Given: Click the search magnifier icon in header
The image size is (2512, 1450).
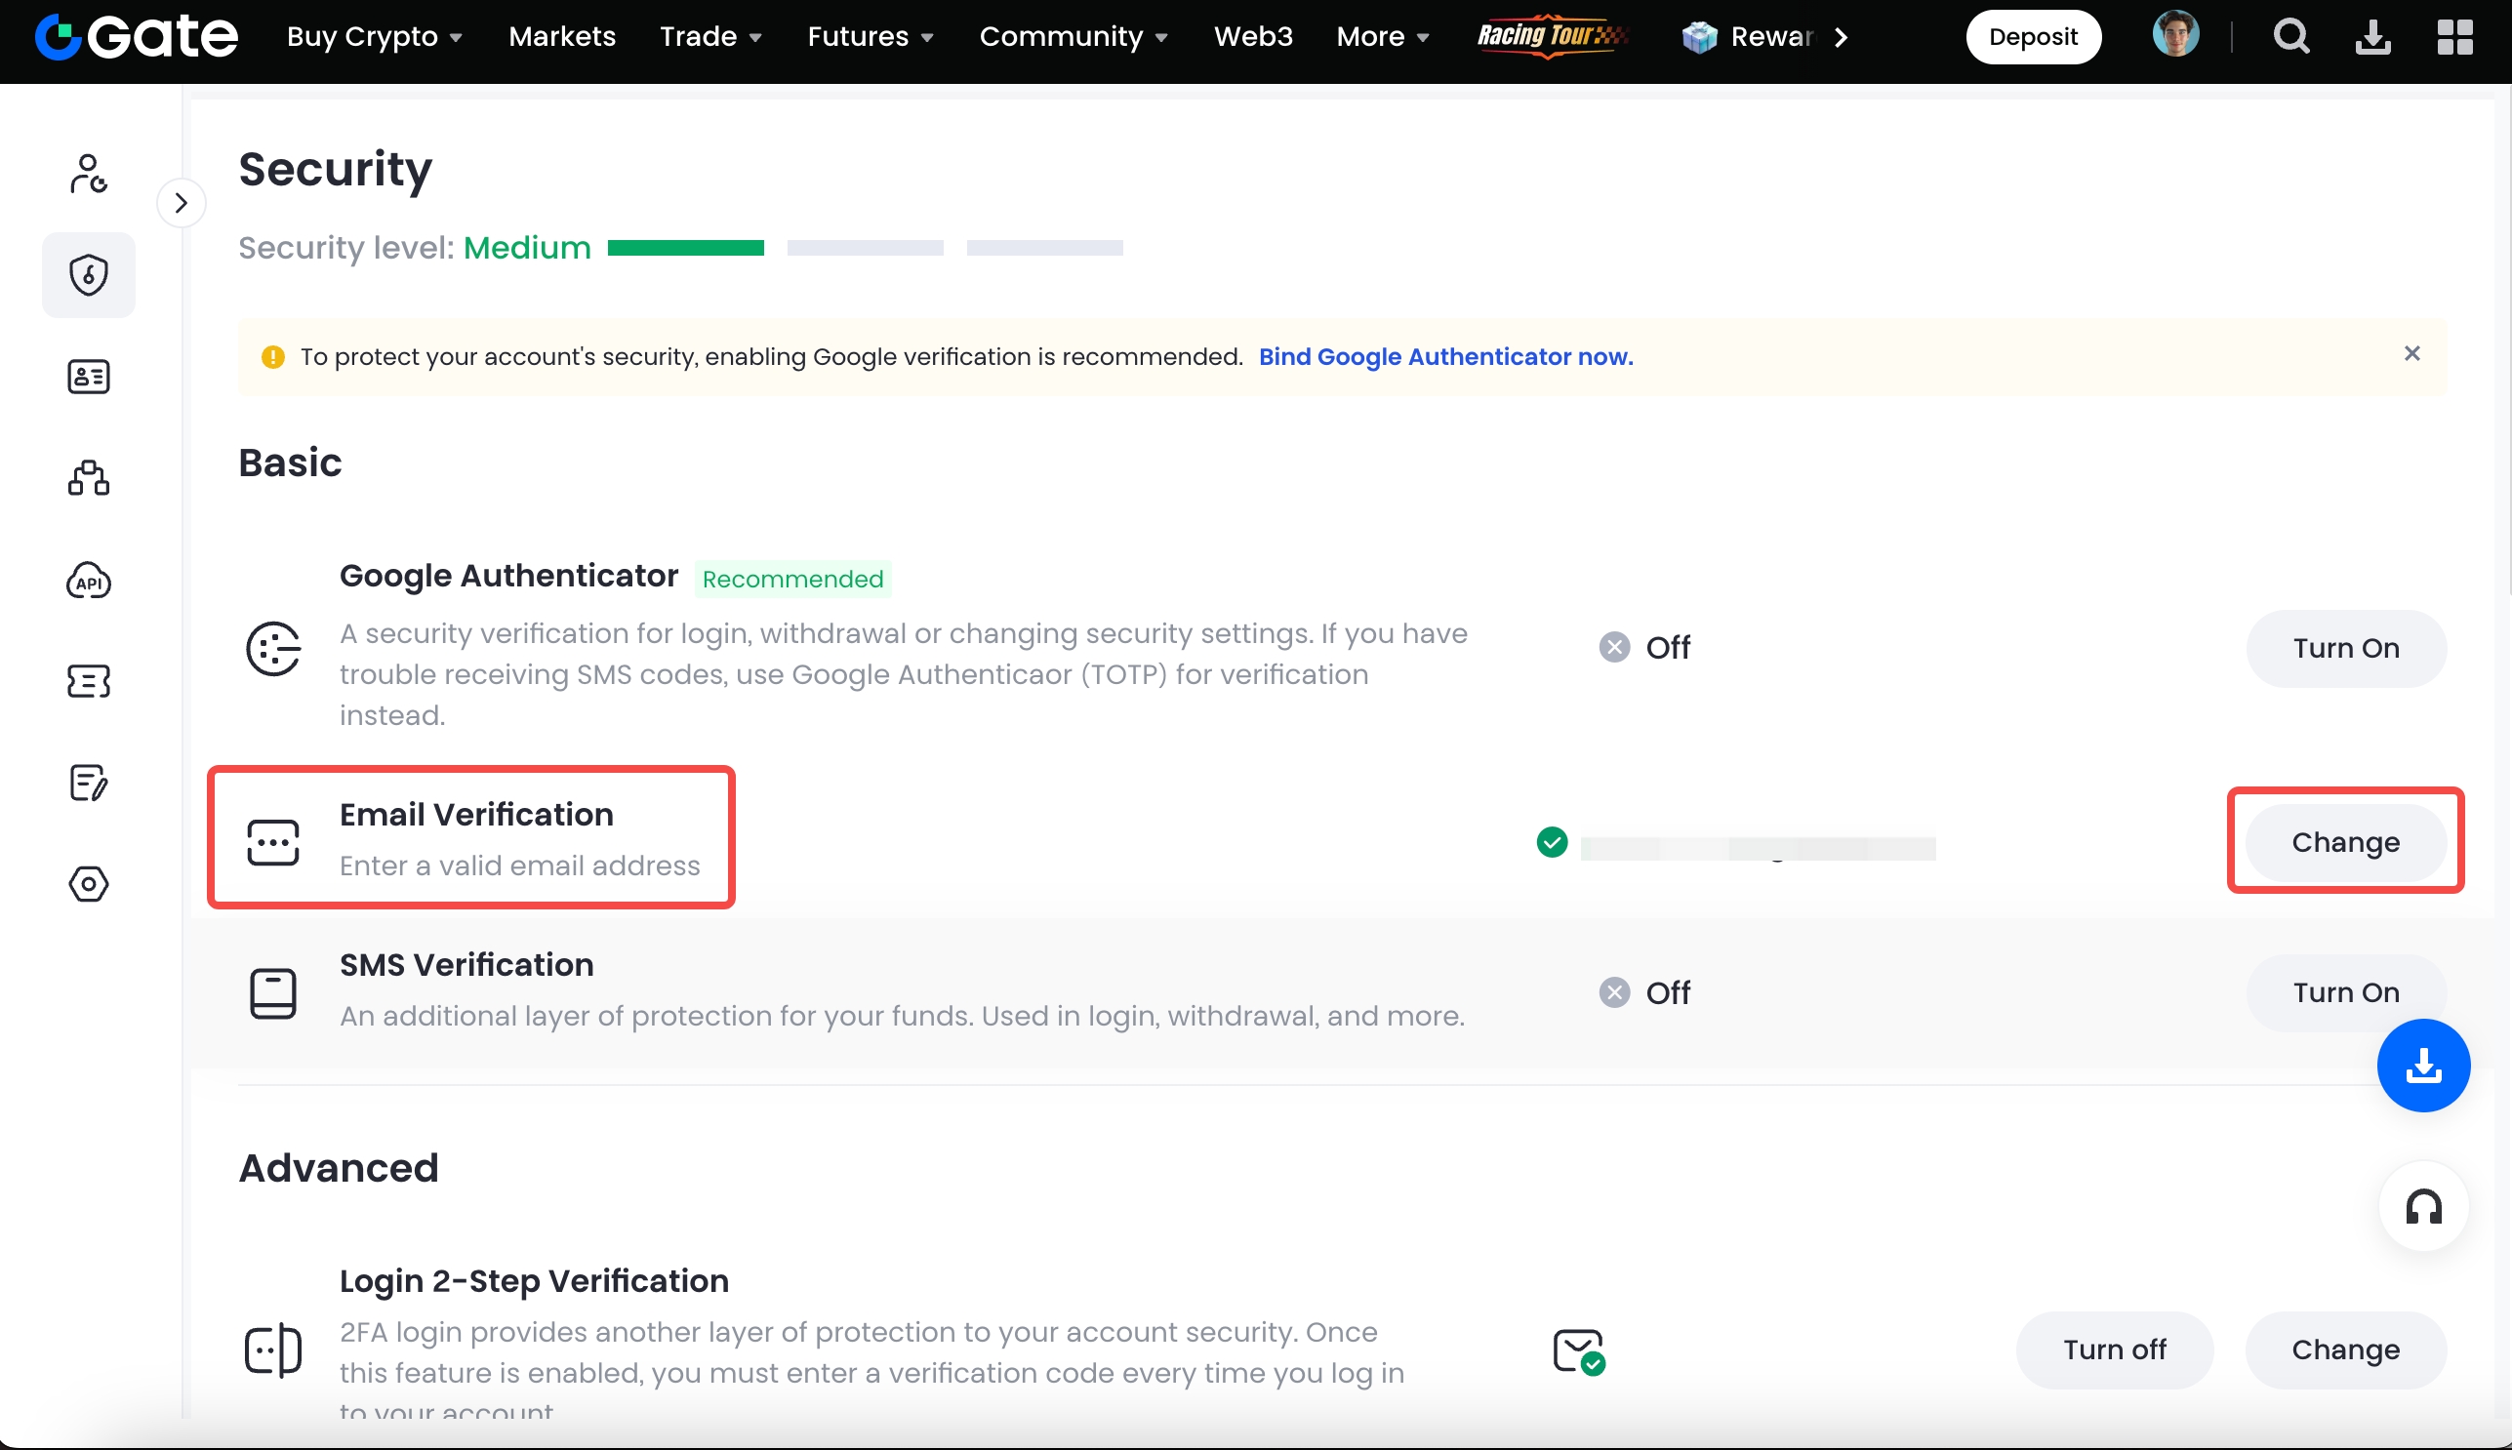Looking at the screenshot, I should pos(2290,37).
